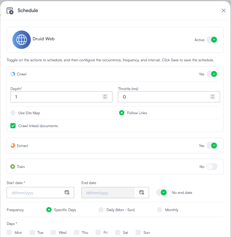Open the Start date calendar picker
The width and height of the screenshot is (231, 237).
pyautogui.click(x=67, y=192)
